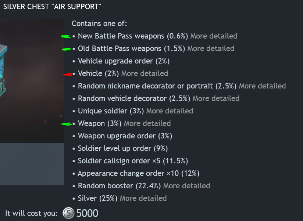Open More detailed for Weapon (3%)
The width and height of the screenshot is (303, 221).
point(147,123)
